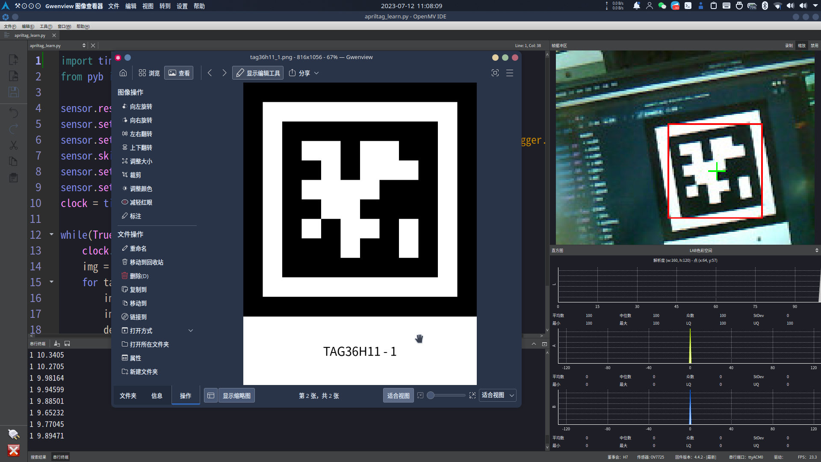Viewport: 821px width, 462px height.
Task: Select the crop tool (裁剪)
Action: point(131,175)
